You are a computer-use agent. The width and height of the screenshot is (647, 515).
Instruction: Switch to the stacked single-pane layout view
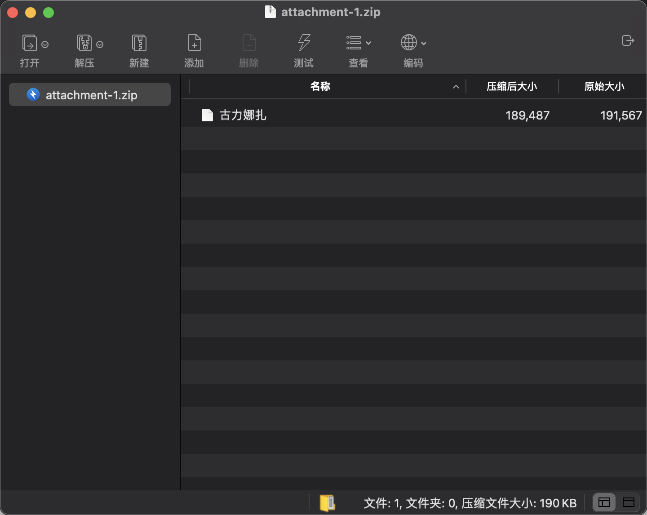[629, 502]
